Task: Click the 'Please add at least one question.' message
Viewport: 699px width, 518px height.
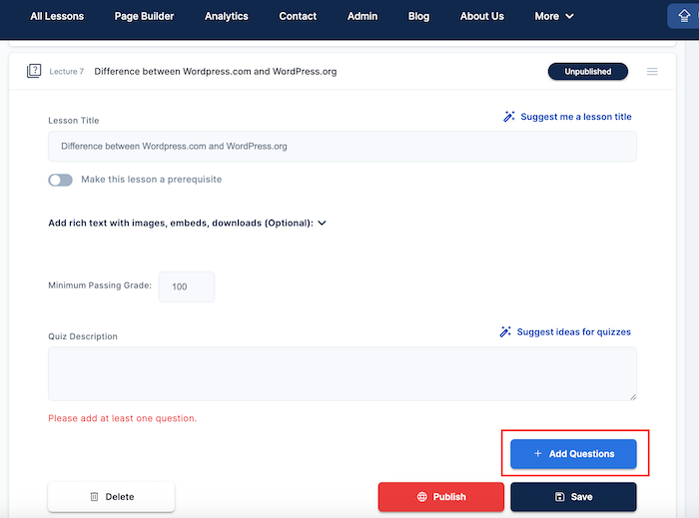Action: pyautogui.click(x=122, y=418)
